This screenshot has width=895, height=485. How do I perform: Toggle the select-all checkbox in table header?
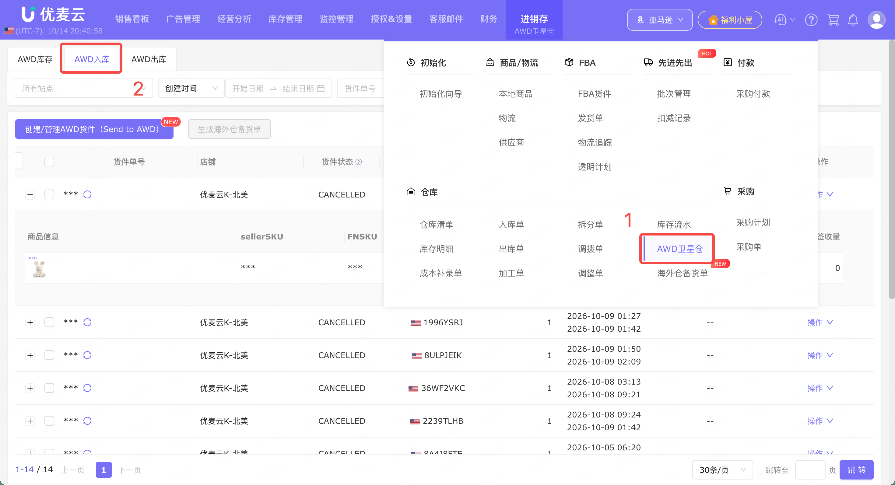49,162
